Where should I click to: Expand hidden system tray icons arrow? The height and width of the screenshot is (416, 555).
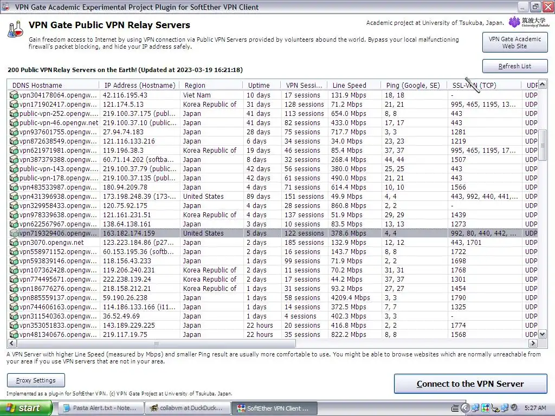[465, 408]
